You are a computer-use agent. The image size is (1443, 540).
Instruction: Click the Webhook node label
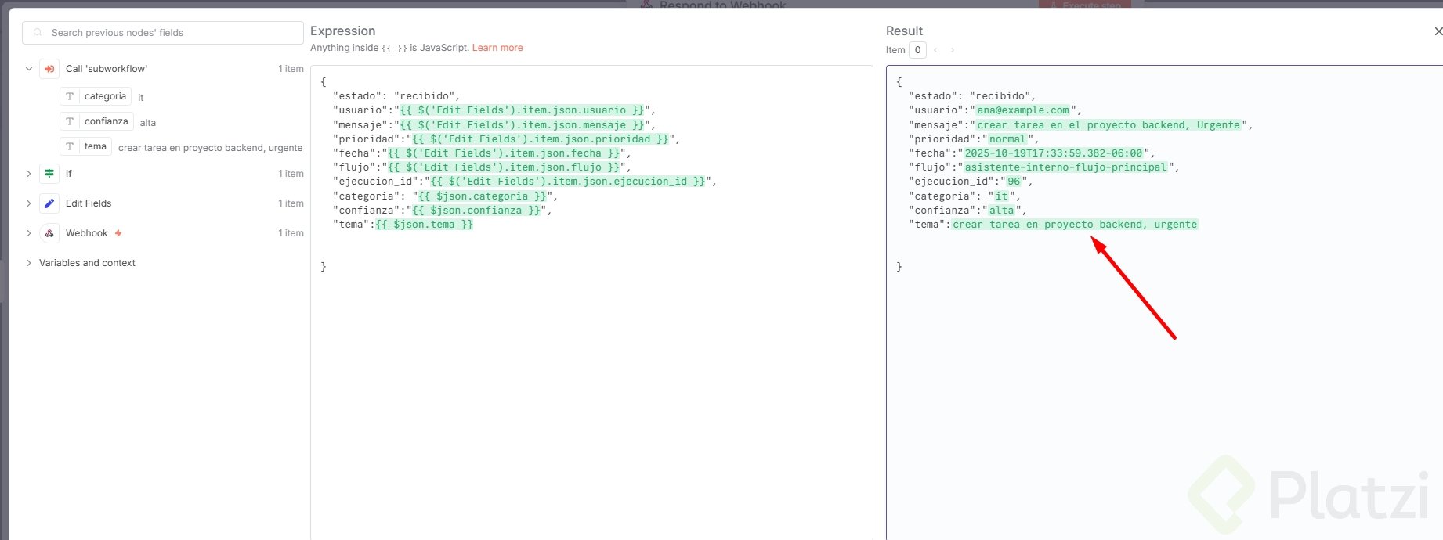click(x=87, y=233)
